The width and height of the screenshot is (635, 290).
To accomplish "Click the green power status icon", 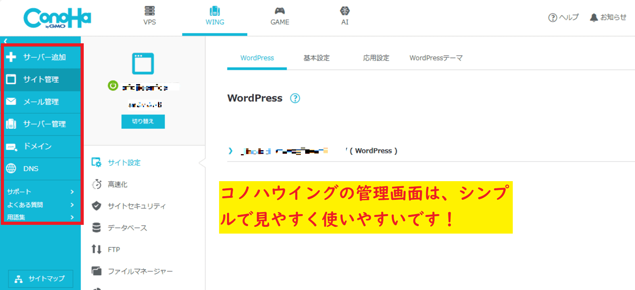I will [113, 86].
